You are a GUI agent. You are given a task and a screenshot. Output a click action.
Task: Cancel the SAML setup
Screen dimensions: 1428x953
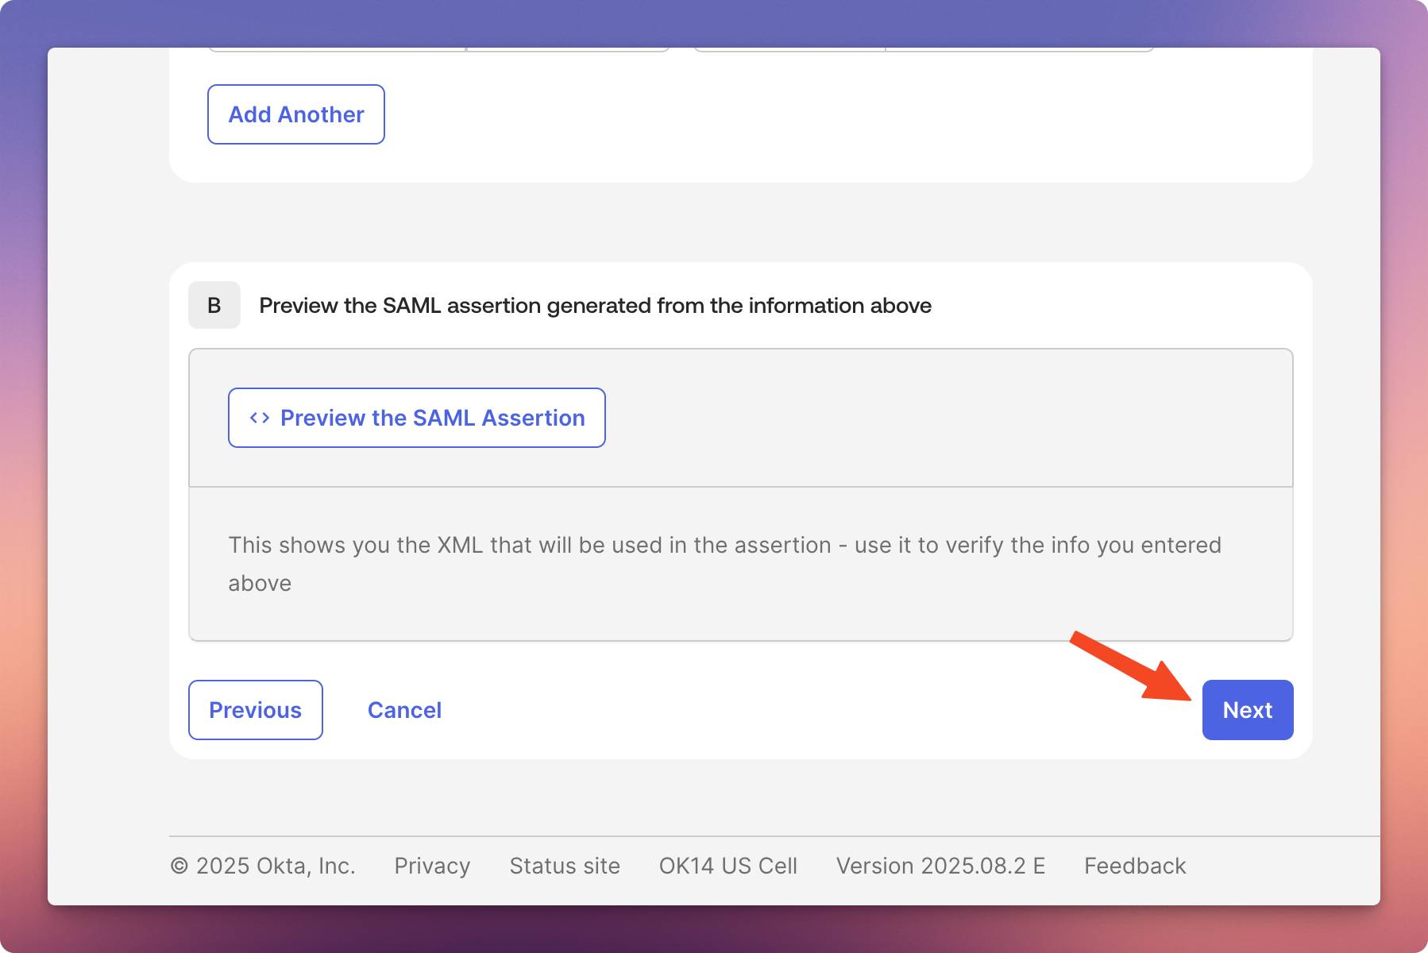404,710
